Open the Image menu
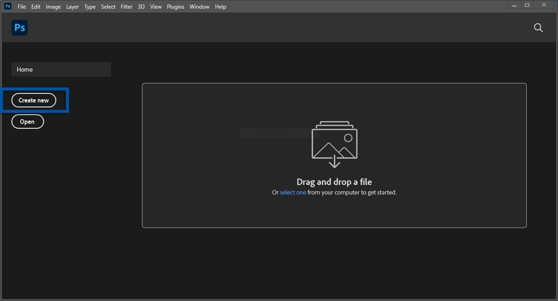The height and width of the screenshot is (301, 558). click(53, 6)
